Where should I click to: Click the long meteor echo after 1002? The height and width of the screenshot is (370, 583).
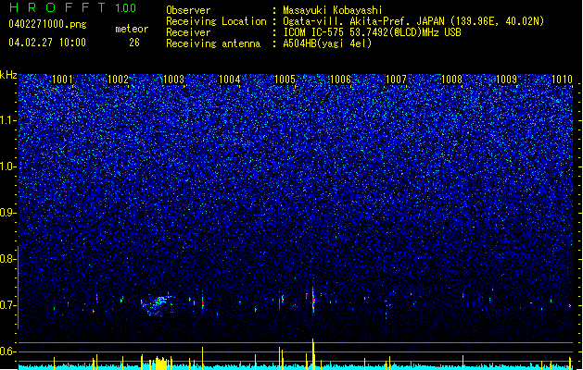tap(158, 303)
